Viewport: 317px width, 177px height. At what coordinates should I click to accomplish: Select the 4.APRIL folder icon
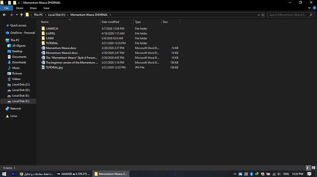(43, 33)
